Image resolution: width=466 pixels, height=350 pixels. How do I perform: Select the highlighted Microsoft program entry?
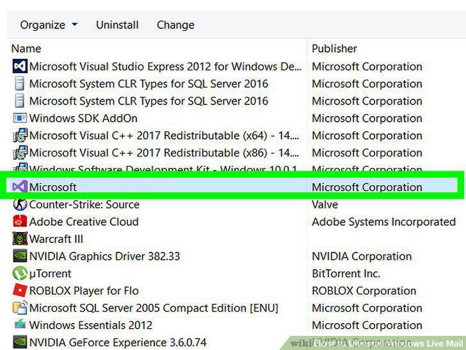[53, 187]
